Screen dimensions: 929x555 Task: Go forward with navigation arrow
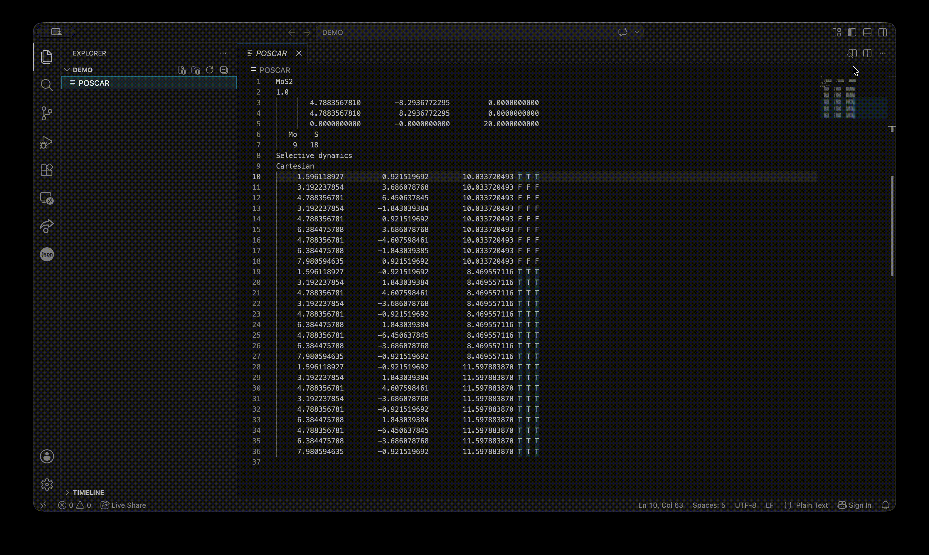click(307, 33)
